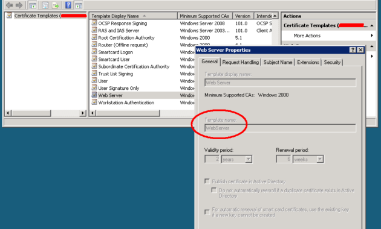
Task: Click the dialog's question-mark help button
Action: 353,50
